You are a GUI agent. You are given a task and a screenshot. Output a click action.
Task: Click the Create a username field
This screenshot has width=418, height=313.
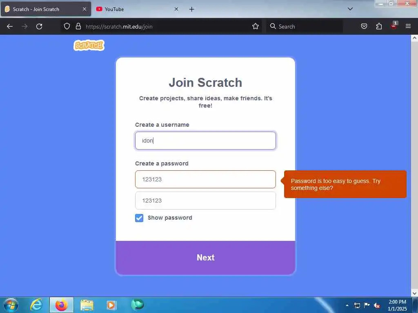click(205, 141)
